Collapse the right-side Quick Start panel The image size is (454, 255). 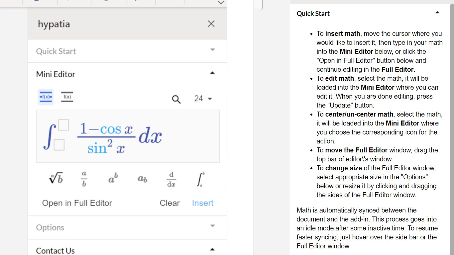[x=437, y=13]
